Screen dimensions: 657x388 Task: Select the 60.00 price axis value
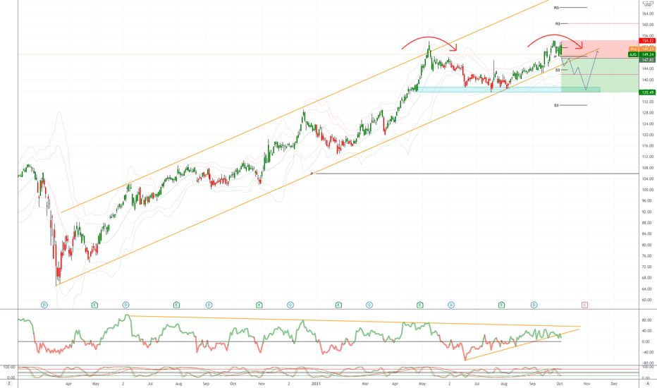(x=647, y=300)
